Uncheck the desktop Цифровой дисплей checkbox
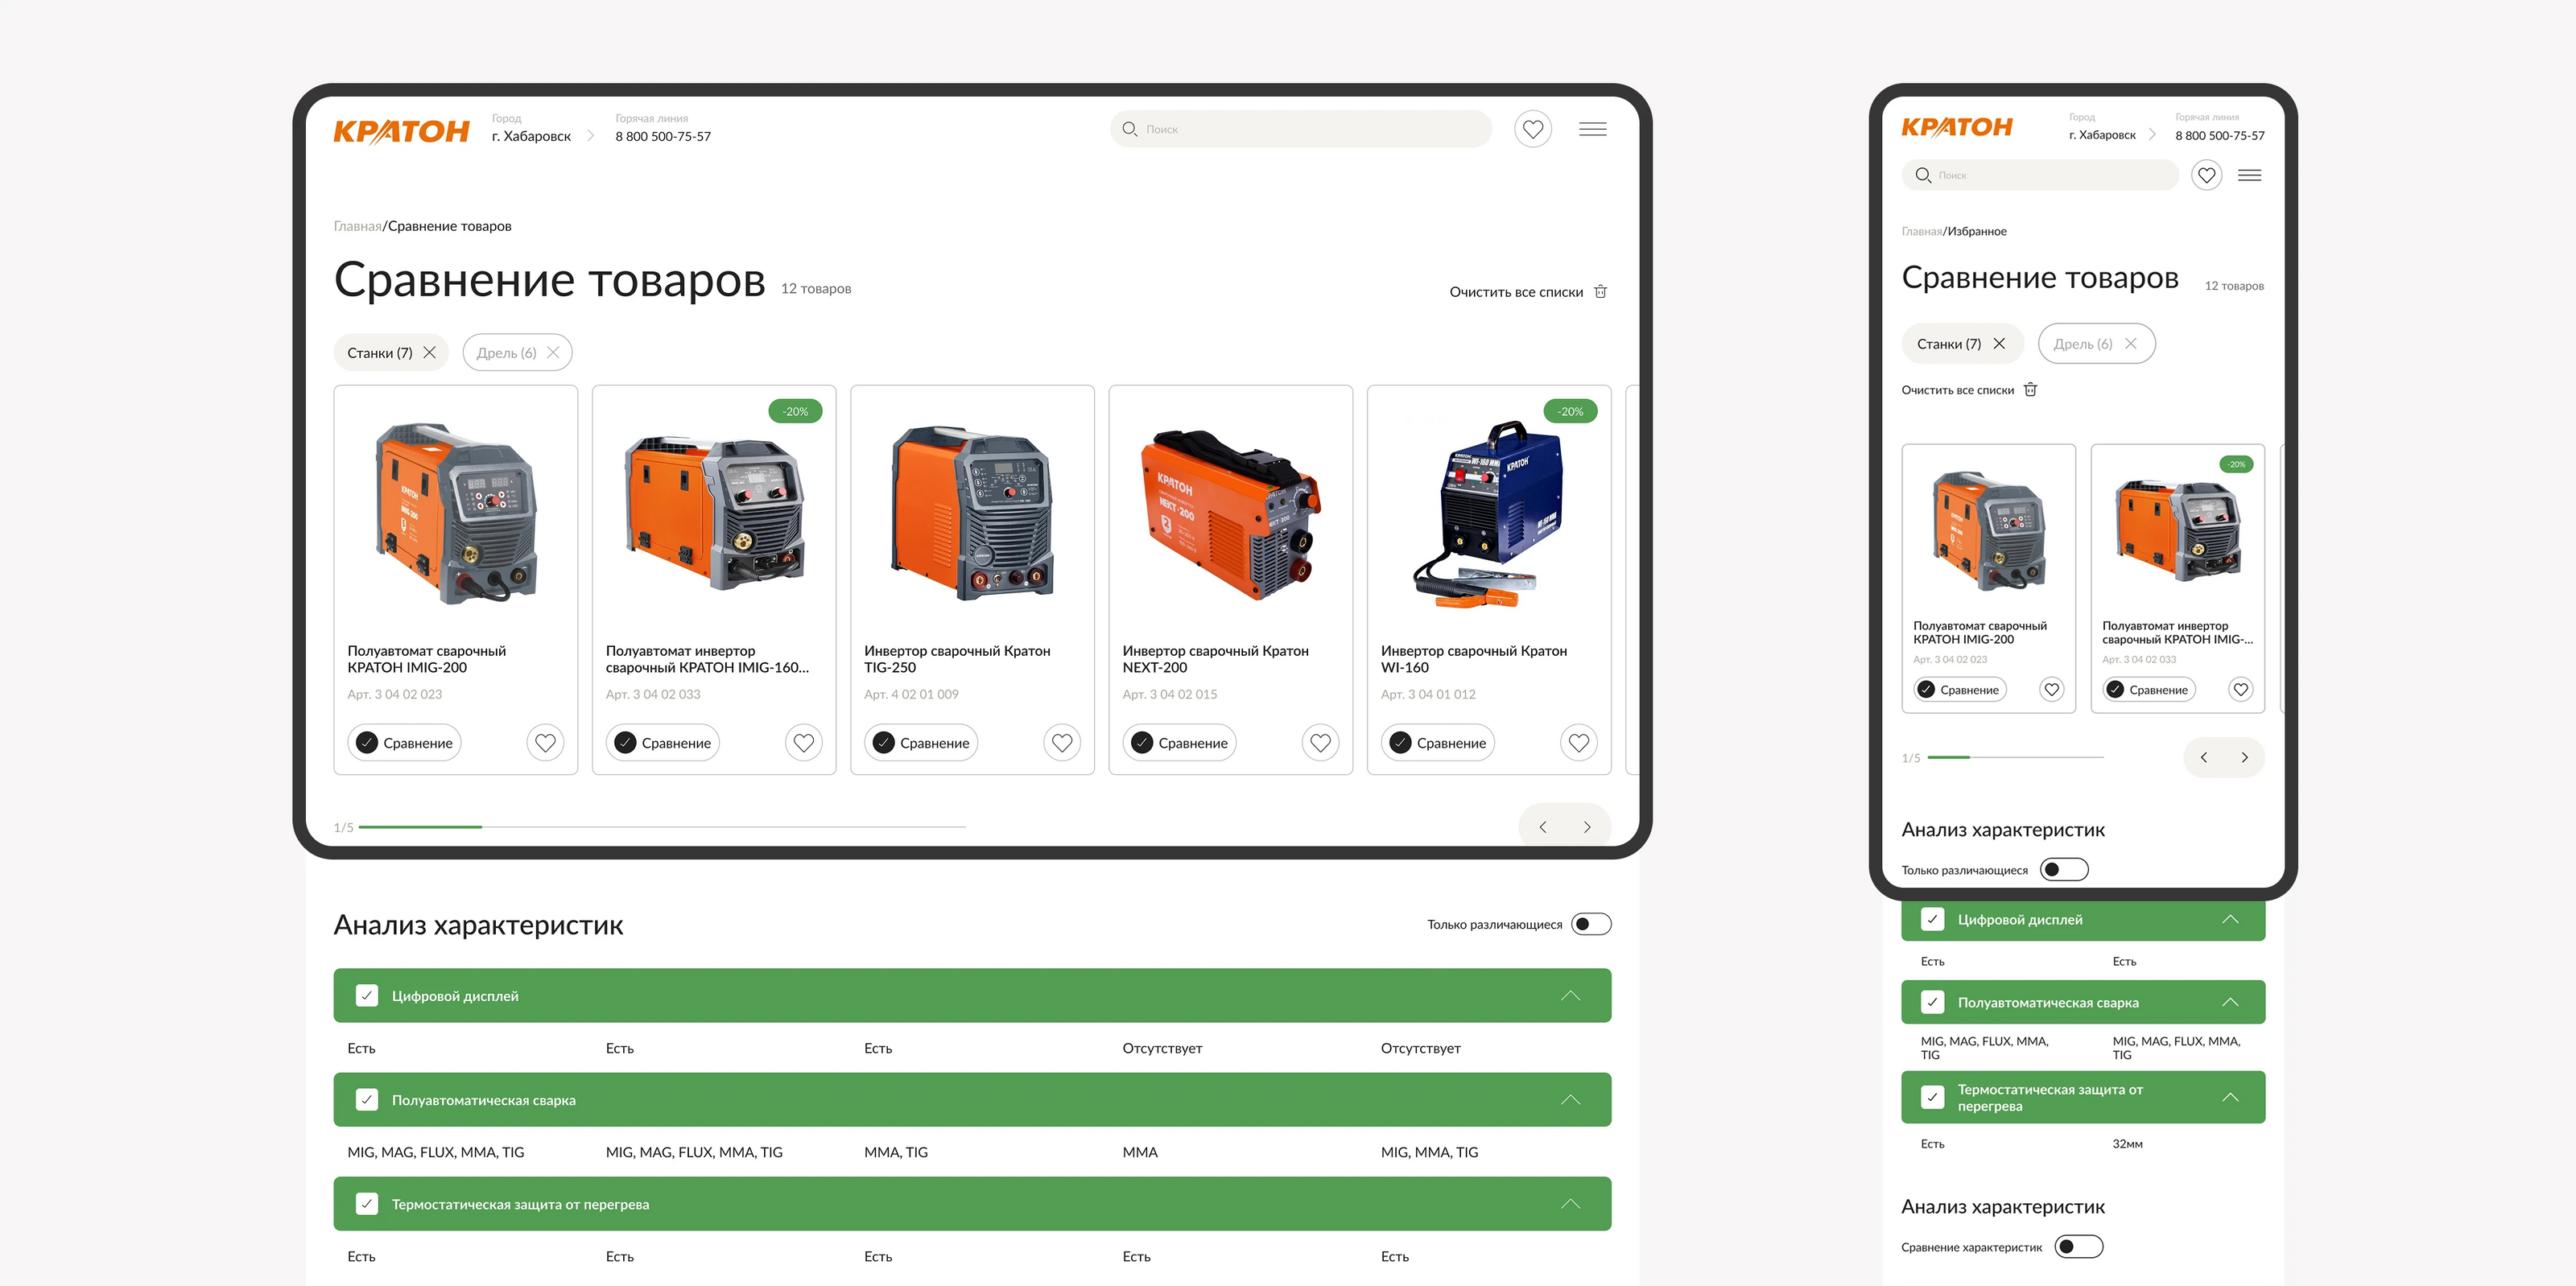The height and width of the screenshot is (1286, 2576). click(367, 996)
